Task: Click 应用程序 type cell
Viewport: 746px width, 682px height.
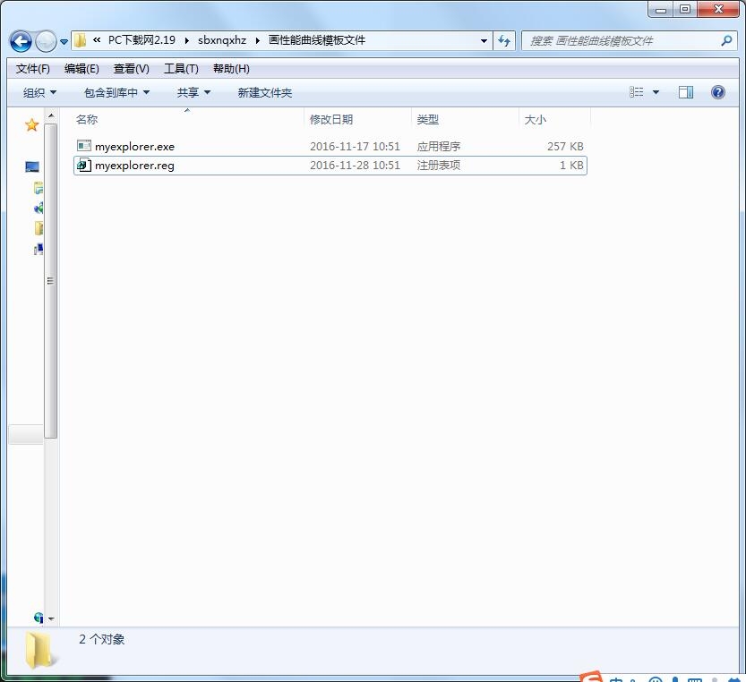Action: pyautogui.click(x=439, y=147)
